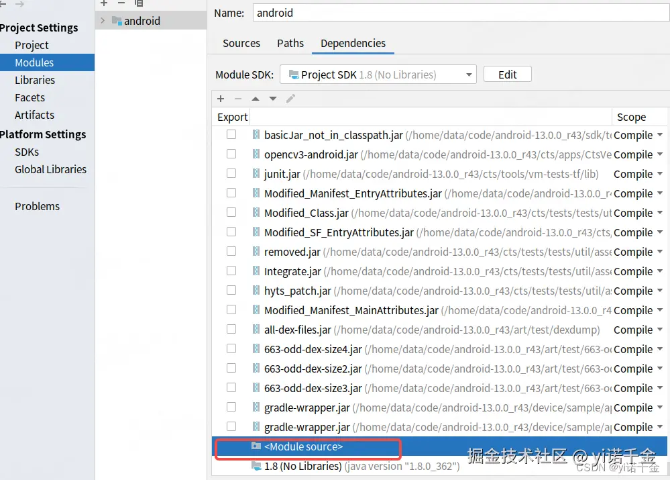Click jar icon for all-dex-files.jar
The width and height of the screenshot is (670, 480).
click(x=256, y=330)
